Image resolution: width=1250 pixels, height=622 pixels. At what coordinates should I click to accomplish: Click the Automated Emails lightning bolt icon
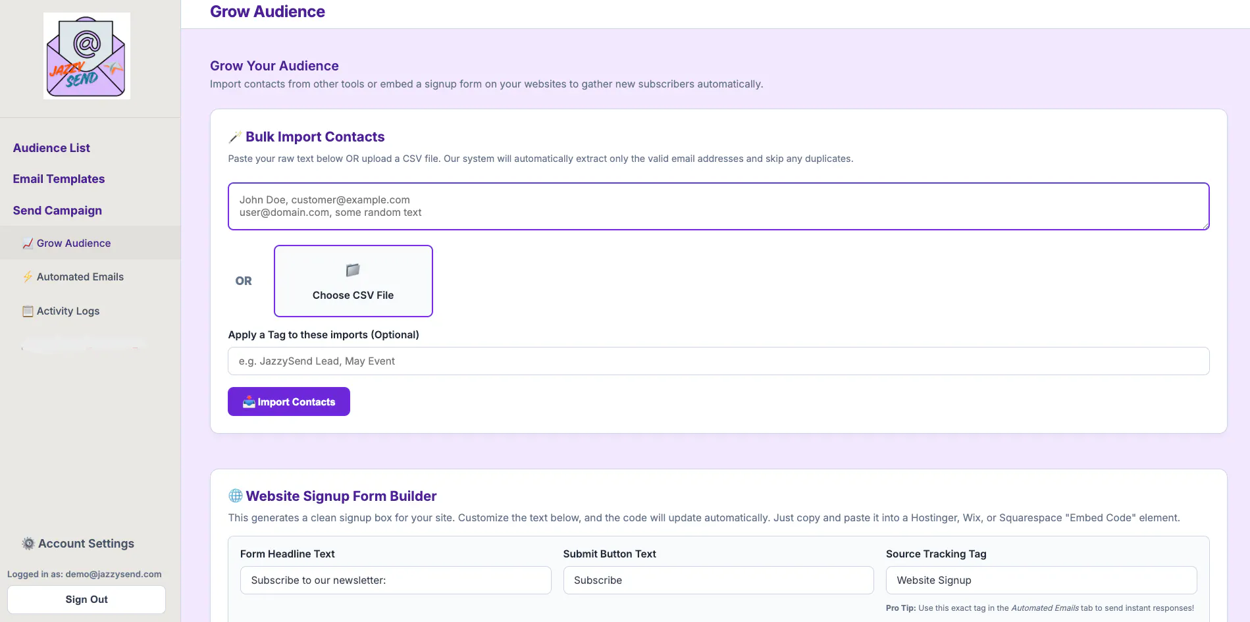(28, 277)
